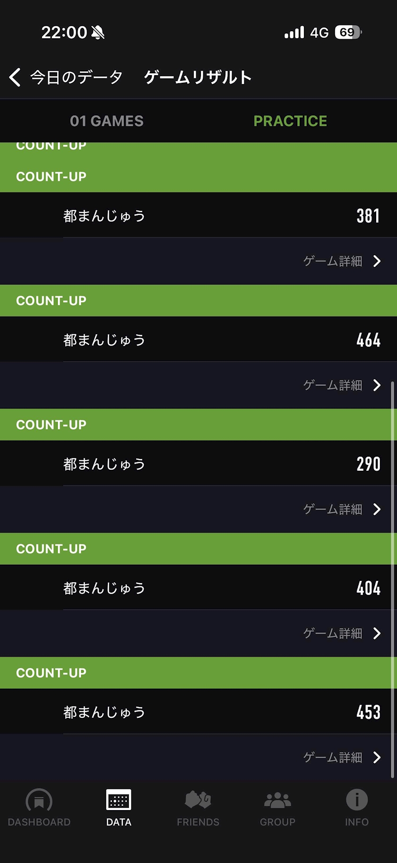This screenshot has width=397, height=863.
Task: Tap the COUNT-UP header above score 290
Action: 198,424
